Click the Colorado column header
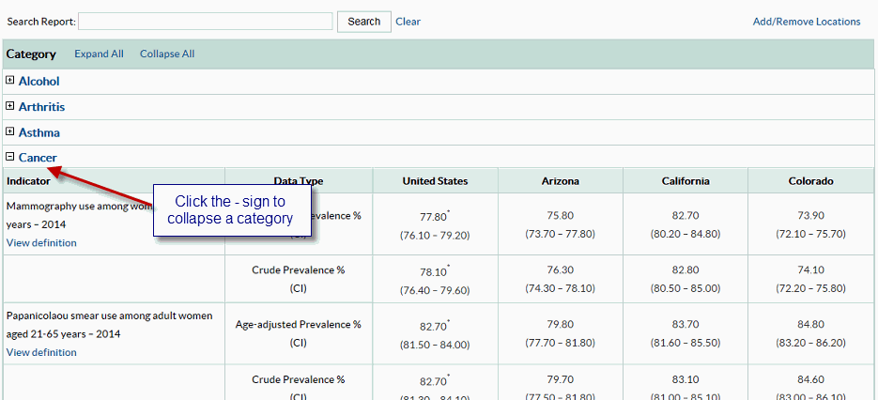The height and width of the screenshot is (400, 878). [x=810, y=181]
